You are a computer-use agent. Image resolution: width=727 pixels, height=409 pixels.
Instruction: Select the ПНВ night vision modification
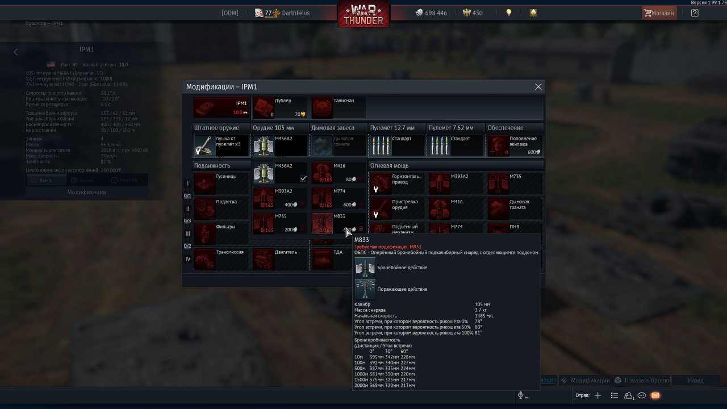[515, 228]
